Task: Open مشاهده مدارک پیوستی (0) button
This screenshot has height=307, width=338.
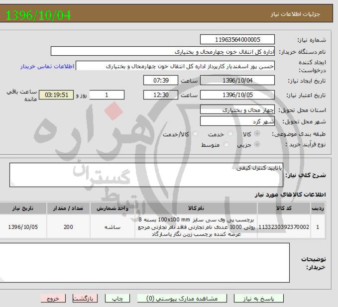Action: [x=182, y=299]
